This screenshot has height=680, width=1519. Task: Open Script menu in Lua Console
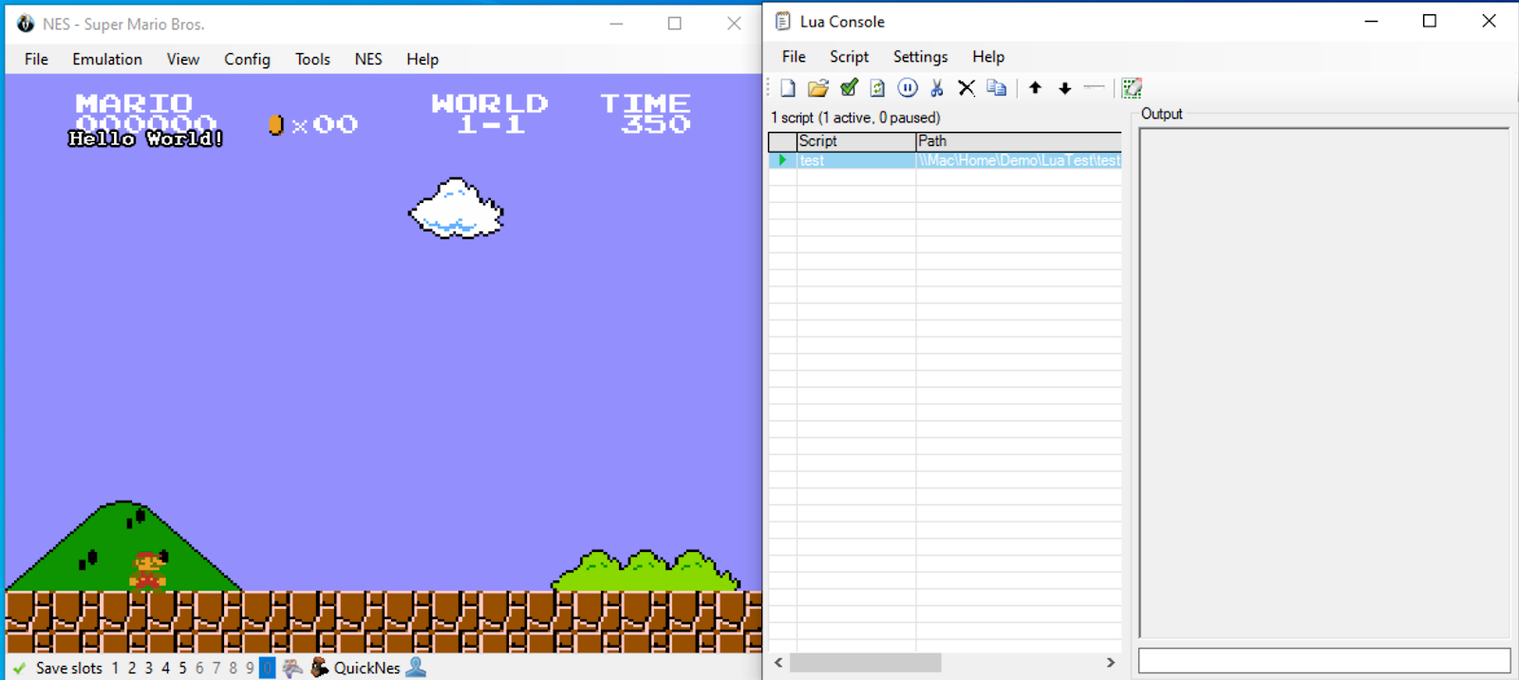(x=849, y=57)
